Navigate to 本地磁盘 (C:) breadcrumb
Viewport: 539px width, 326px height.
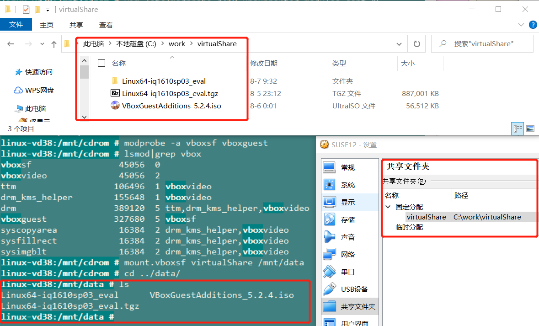136,44
